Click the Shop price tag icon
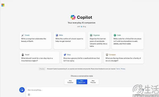159x97 pixels. click(65, 55)
